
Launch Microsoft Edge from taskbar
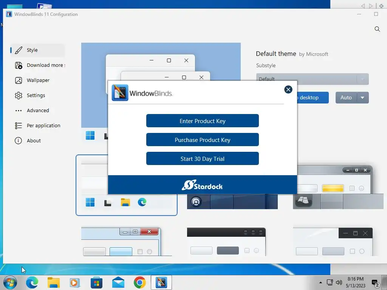pyautogui.click(x=32, y=282)
